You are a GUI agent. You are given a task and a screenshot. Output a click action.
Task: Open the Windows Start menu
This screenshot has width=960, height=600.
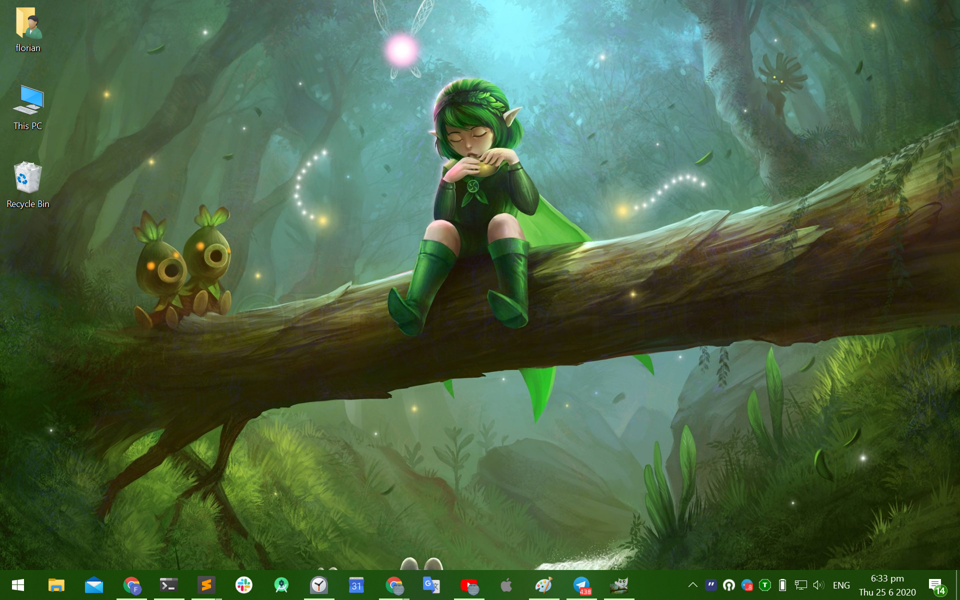coord(18,585)
